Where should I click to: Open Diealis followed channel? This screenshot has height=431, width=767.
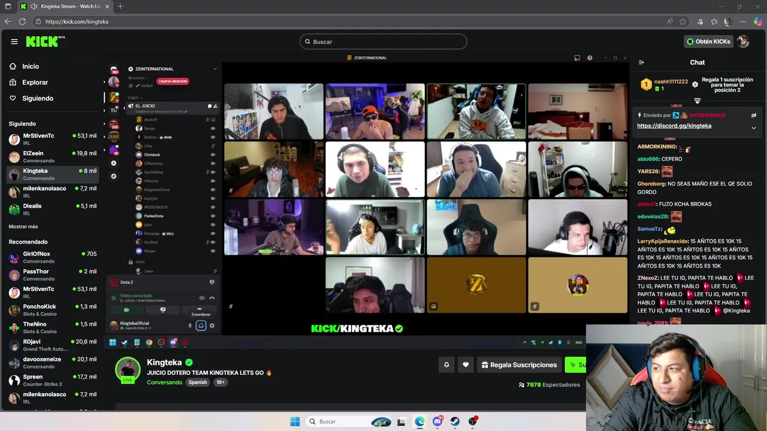[53, 210]
